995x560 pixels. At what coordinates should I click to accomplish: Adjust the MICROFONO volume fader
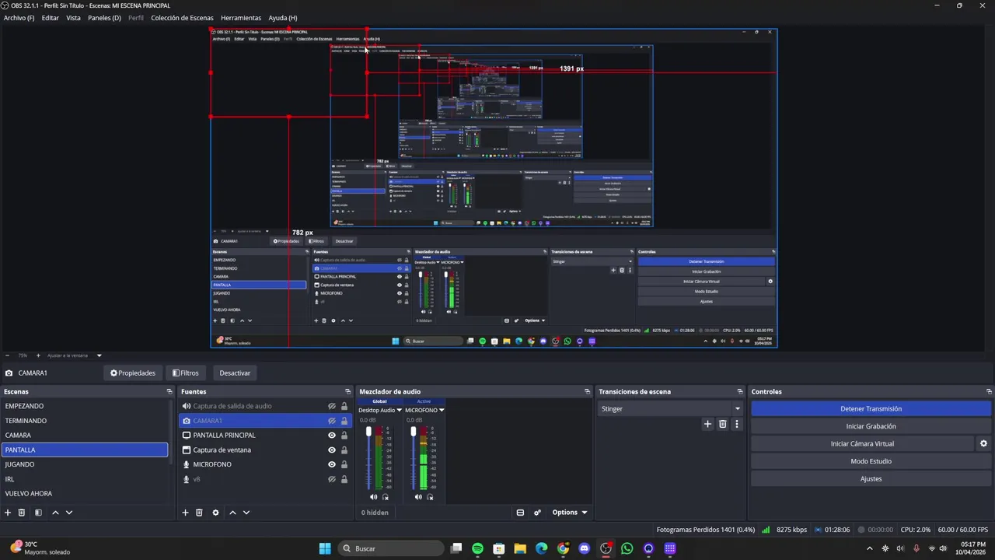click(413, 433)
